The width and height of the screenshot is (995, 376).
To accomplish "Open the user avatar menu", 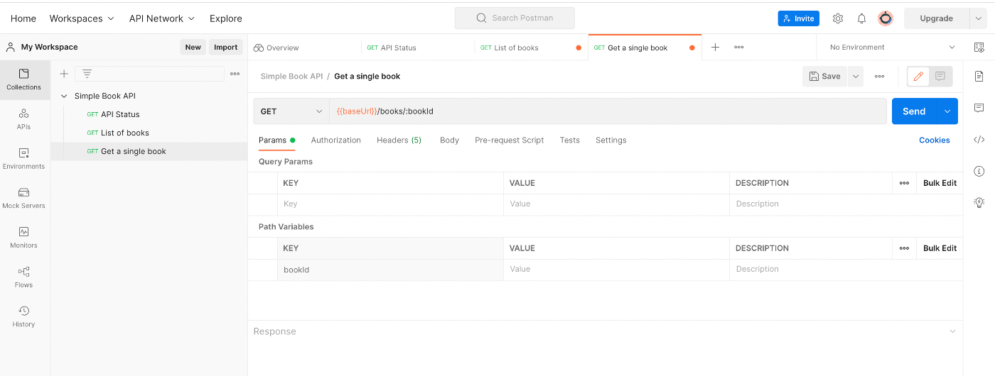I will 886,18.
